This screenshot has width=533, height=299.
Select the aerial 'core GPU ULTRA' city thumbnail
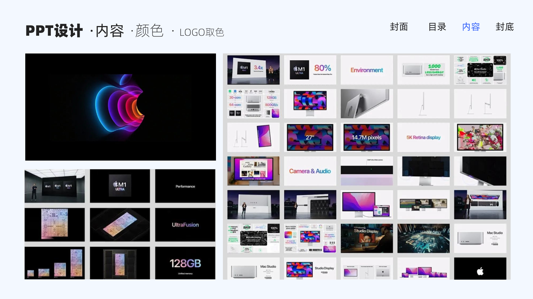(x=423, y=238)
